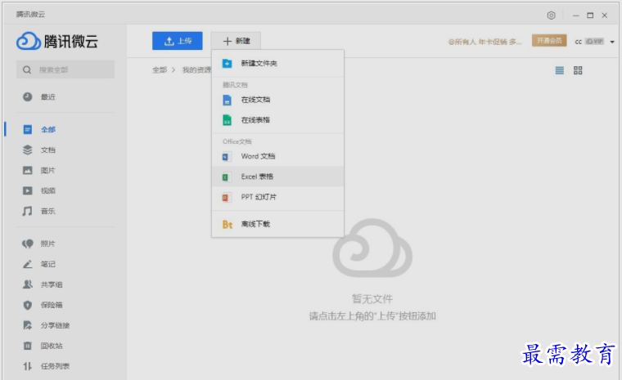Click the Excel file icon

(226, 177)
